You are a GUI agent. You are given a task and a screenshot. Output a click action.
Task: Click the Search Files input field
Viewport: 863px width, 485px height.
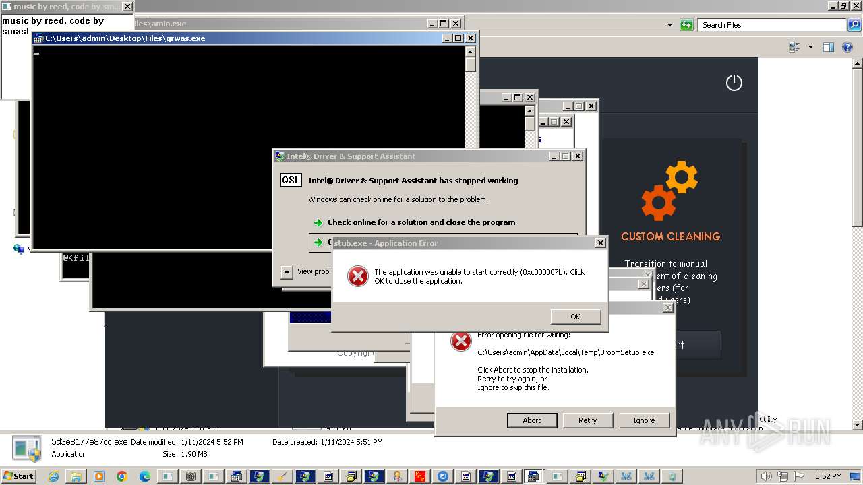coord(773,25)
